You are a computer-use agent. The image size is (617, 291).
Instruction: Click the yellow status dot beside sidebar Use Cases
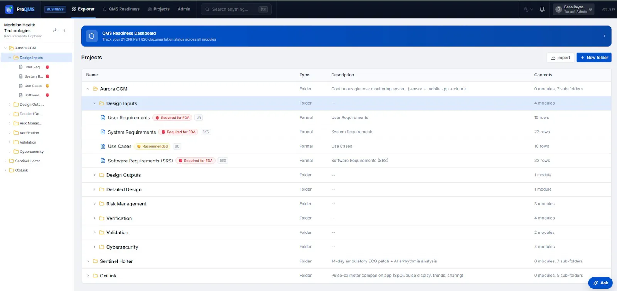pos(47,86)
